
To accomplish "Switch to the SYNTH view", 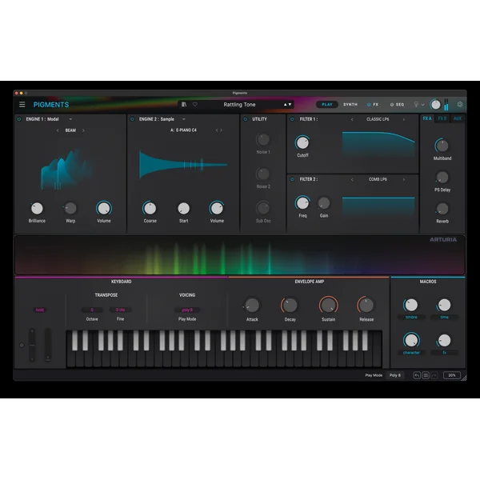I will (350, 104).
